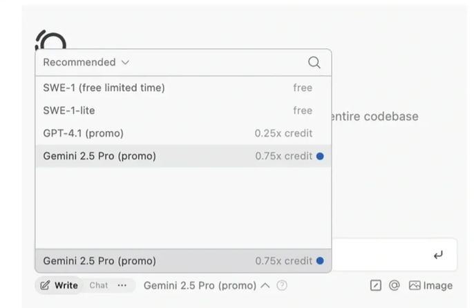Click the slash command square icon

(x=376, y=285)
